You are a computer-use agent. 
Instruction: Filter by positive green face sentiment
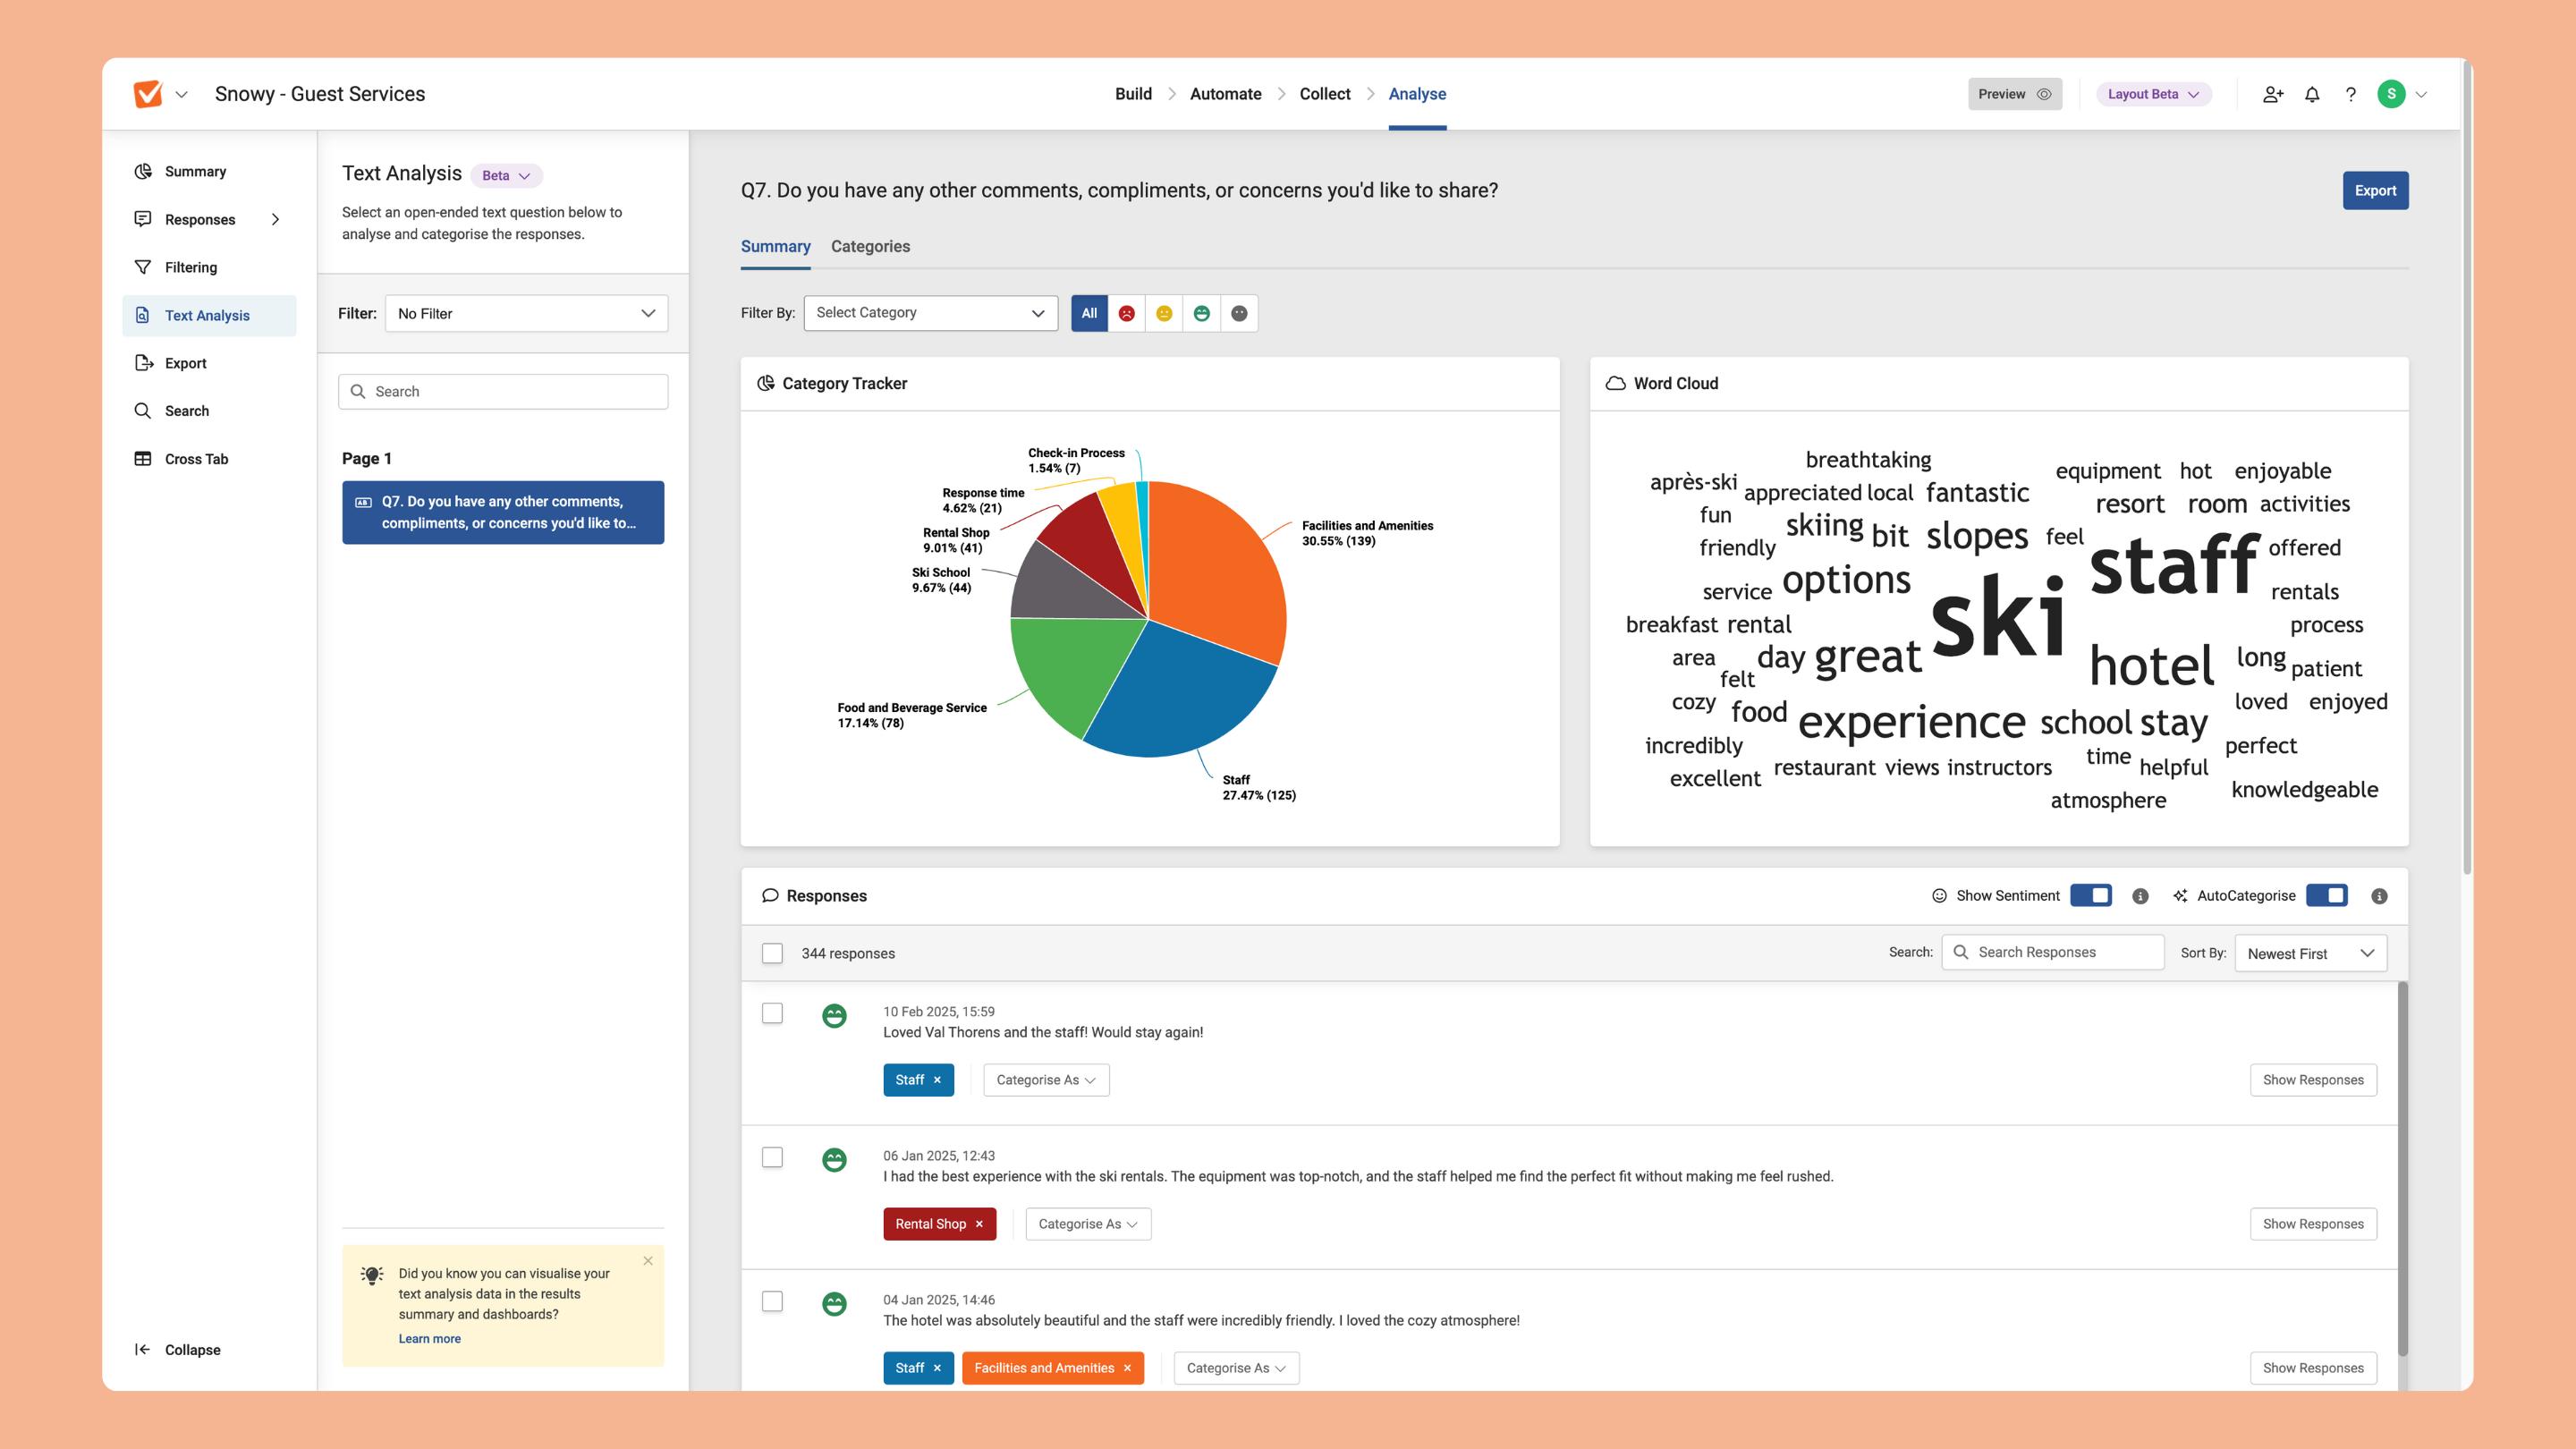[1201, 313]
